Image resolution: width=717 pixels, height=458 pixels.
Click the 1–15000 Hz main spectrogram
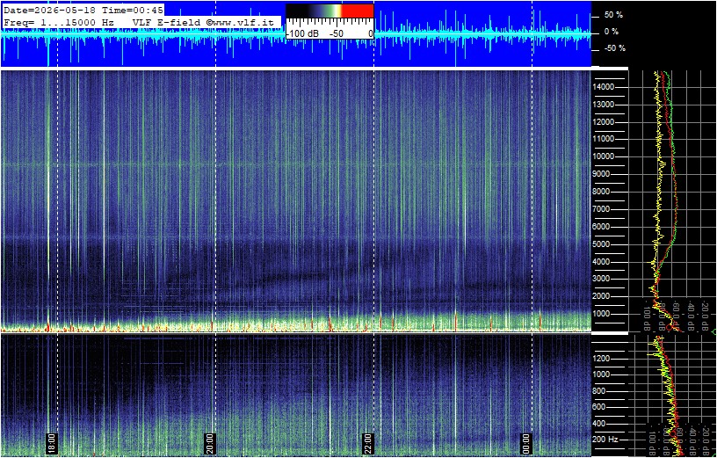pos(296,200)
